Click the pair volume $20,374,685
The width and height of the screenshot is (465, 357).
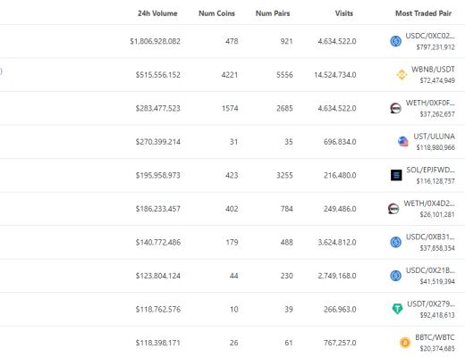(437, 349)
